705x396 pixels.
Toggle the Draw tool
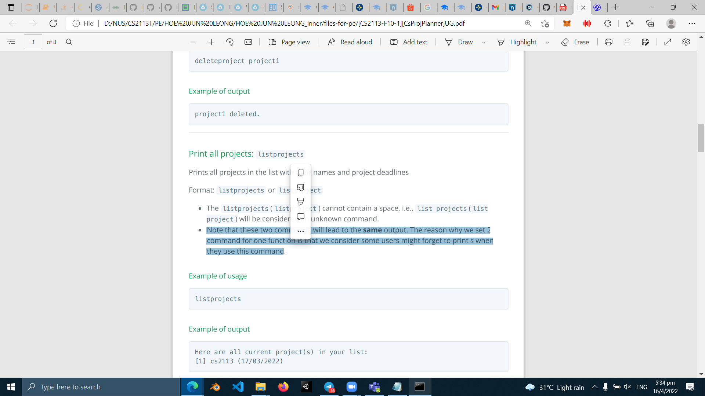point(459,42)
